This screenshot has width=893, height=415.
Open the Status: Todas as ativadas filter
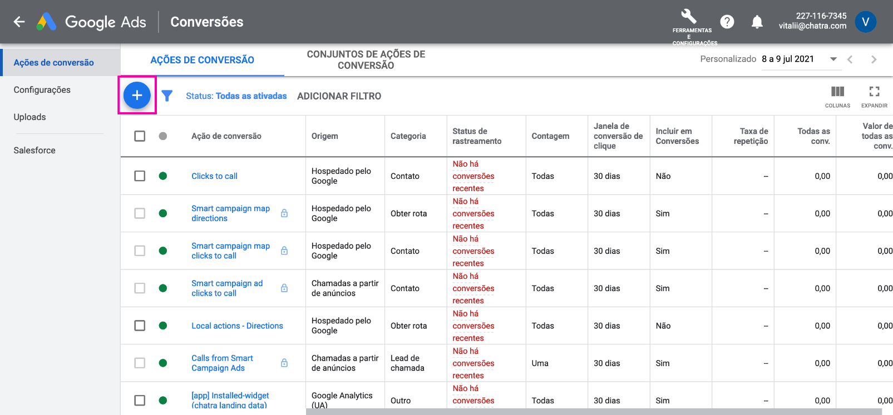[x=236, y=96]
